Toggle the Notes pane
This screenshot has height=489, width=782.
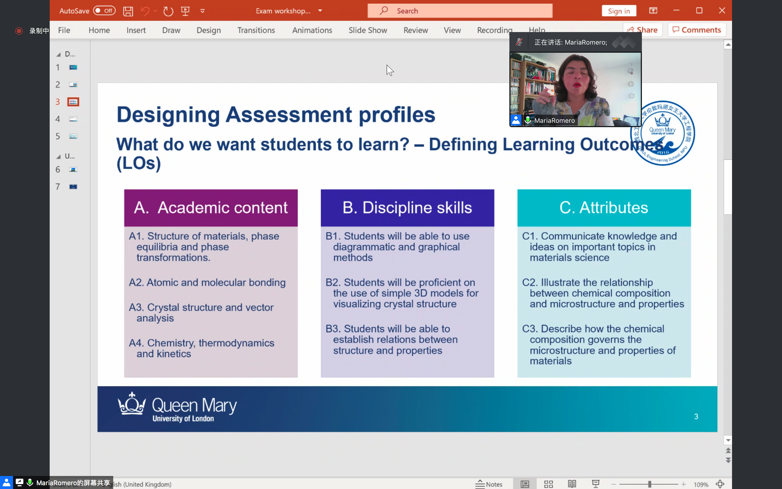tap(489, 484)
